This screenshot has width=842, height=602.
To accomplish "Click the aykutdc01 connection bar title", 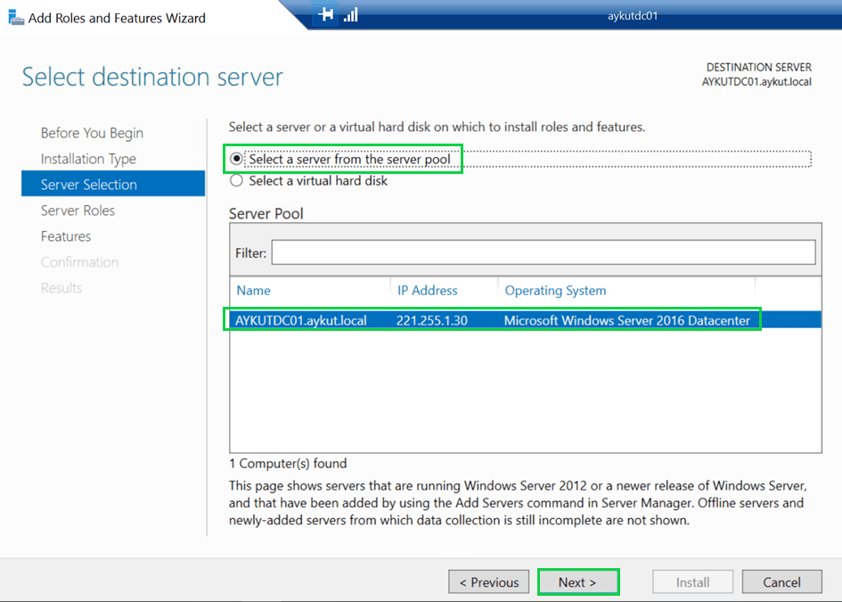I will tap(631, 14).
